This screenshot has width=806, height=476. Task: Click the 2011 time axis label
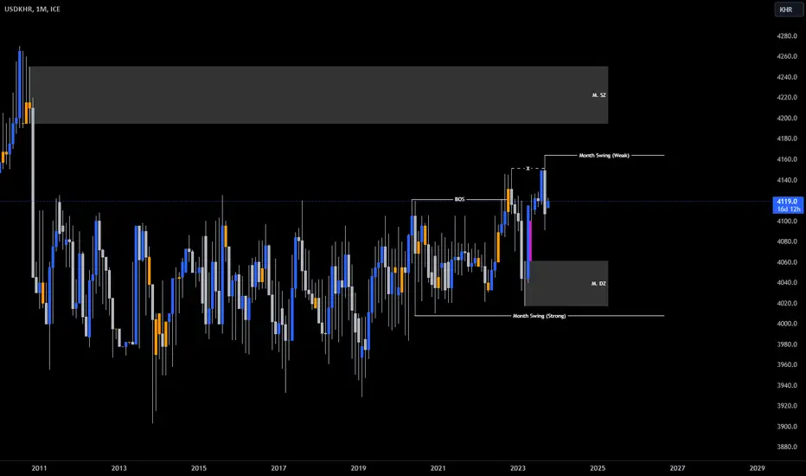(39, 468)
